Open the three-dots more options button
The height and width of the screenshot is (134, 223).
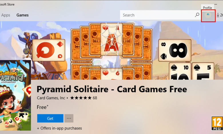(x=69, y=118)
